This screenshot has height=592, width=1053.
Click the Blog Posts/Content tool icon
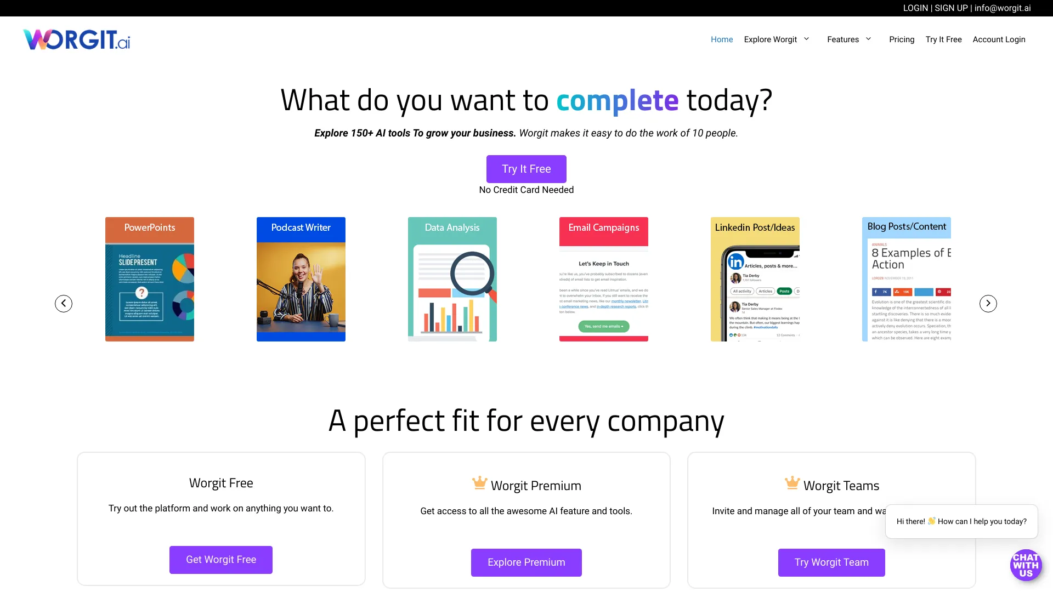[906, 279]
